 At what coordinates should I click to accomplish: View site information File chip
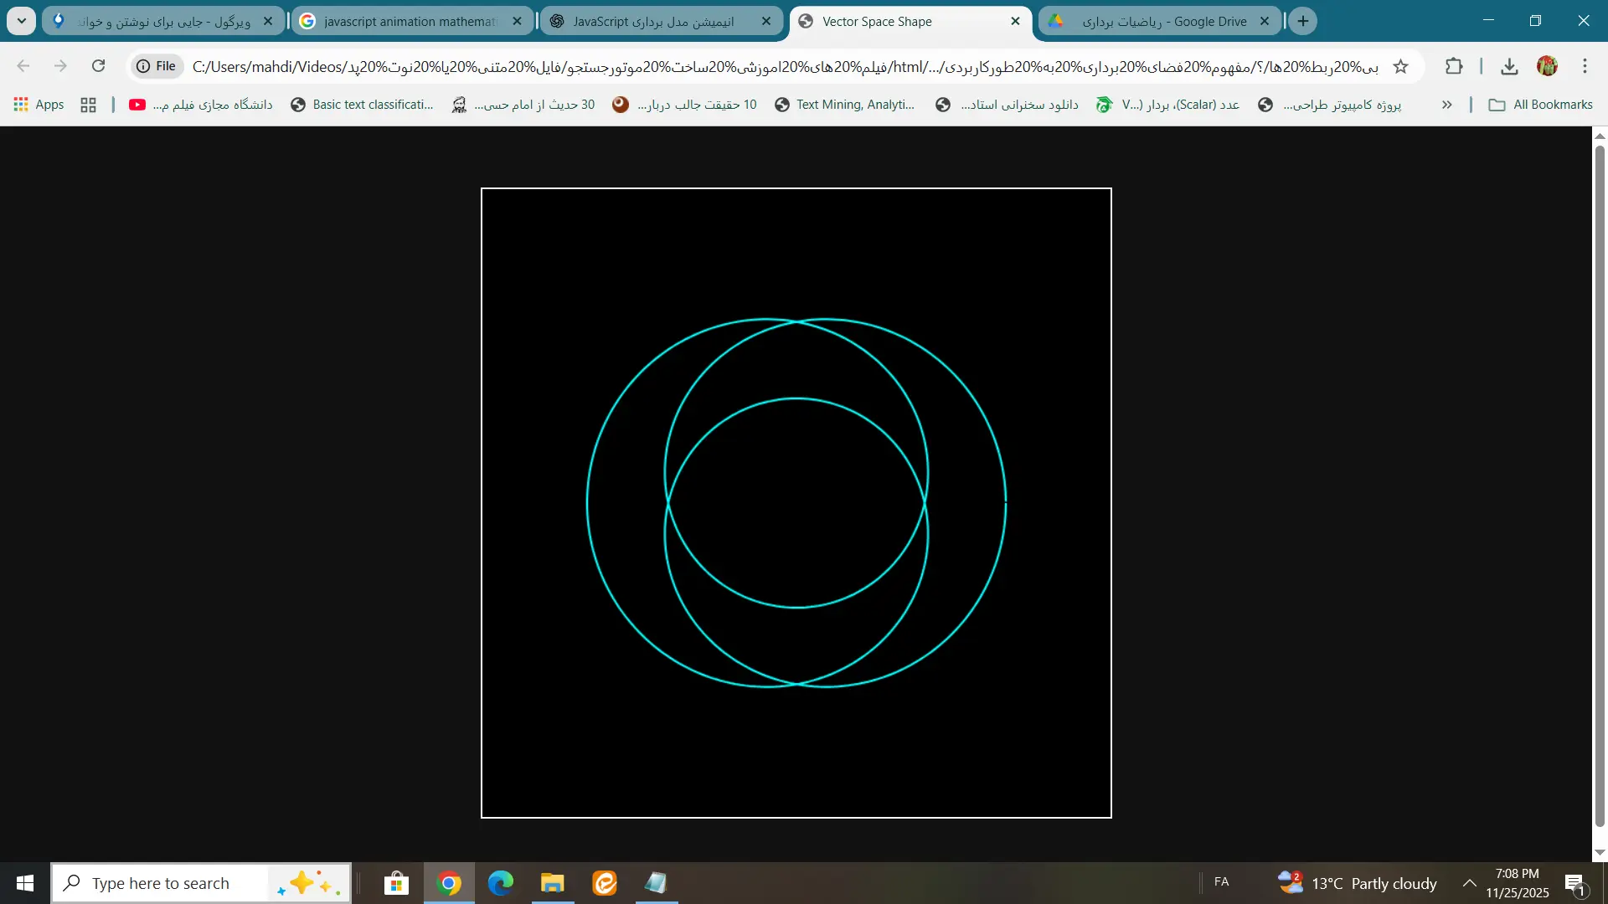pos(157,66)
